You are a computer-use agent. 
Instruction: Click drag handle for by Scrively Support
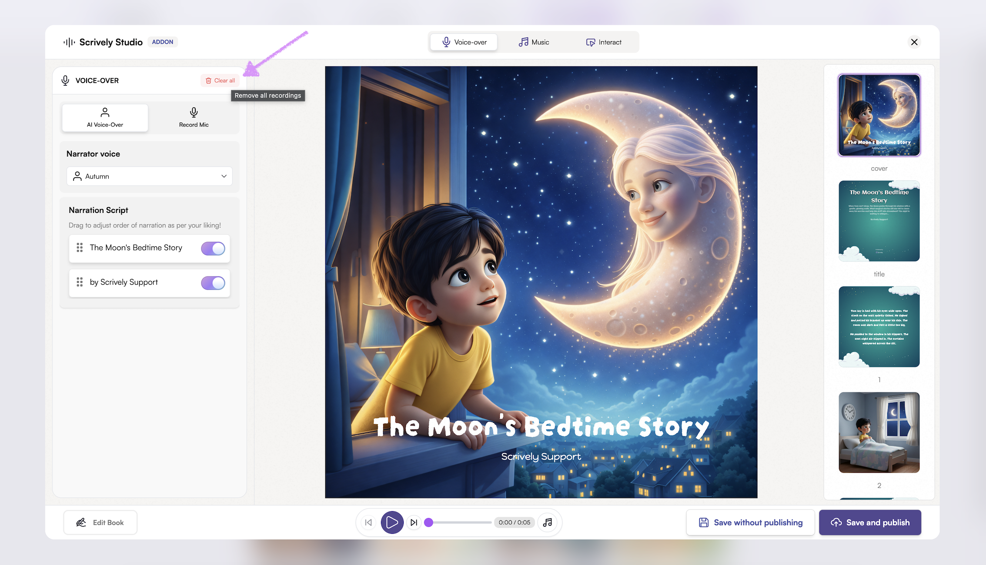point(80,282)
